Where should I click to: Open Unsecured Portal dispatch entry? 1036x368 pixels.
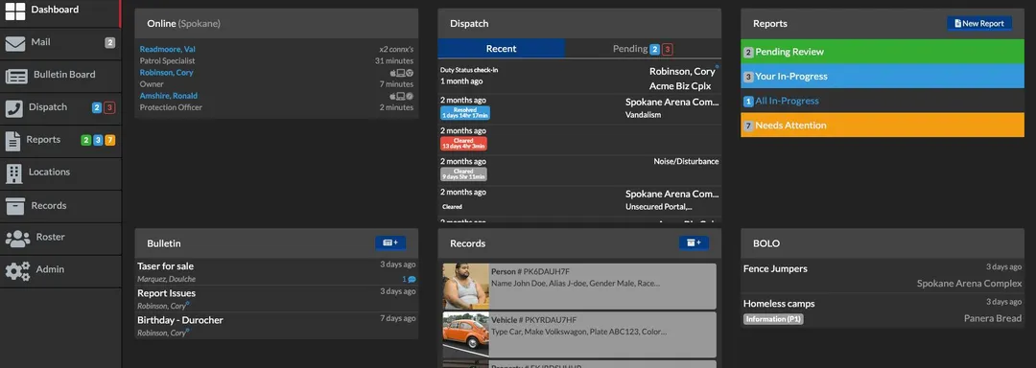[579, 200]
